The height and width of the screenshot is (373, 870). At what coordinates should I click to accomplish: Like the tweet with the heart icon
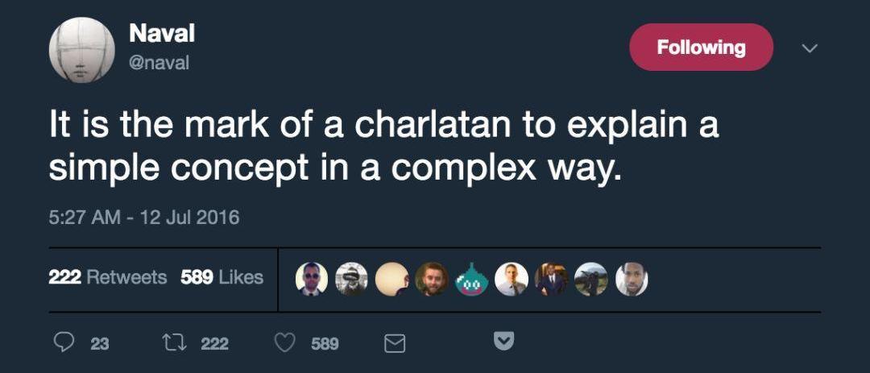(x=284, y=343)
